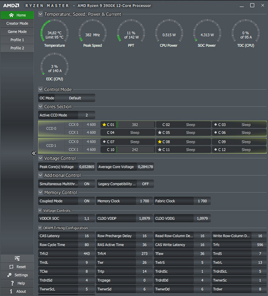Collapse the Voltage Control section

click(40, 158)
